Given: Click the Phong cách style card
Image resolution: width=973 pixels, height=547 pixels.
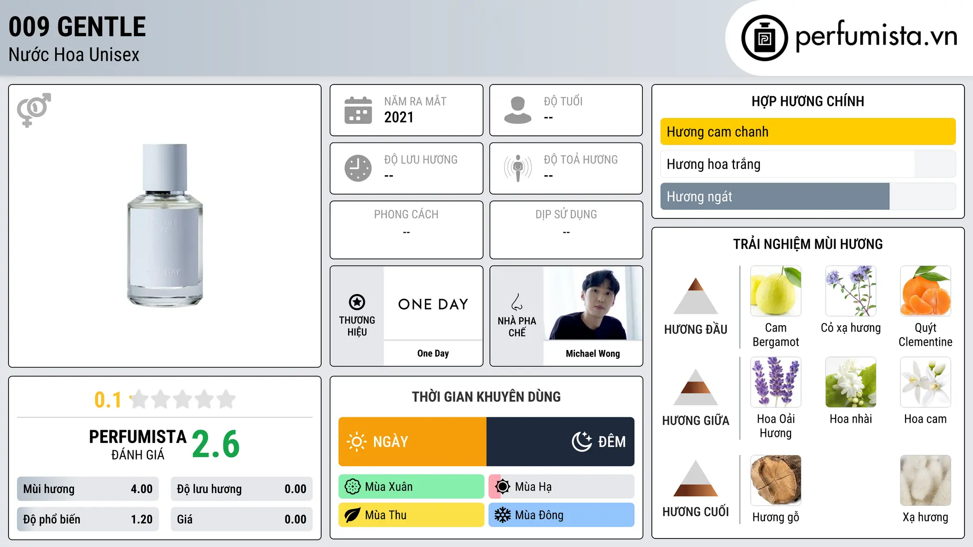Looking at the screenshot, I should pyautogui.click(x=406, y=230).
